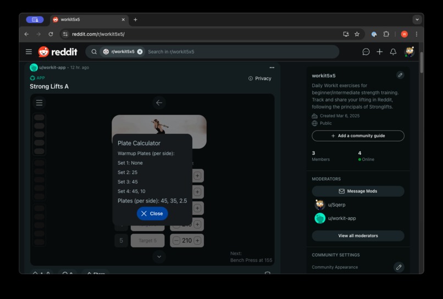This screenshot has width=443, height=299.
Task: Click the page vertical scrollbar
Action: (422, 63)
